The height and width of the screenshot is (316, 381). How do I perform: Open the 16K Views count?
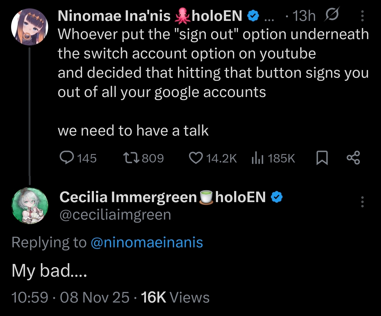click(175, 297)
